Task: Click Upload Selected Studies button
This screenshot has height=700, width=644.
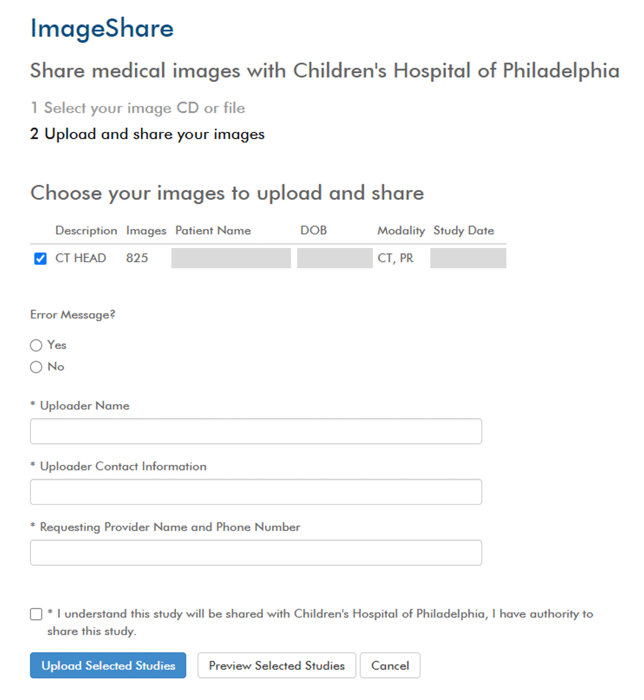Action: point(108,666)
